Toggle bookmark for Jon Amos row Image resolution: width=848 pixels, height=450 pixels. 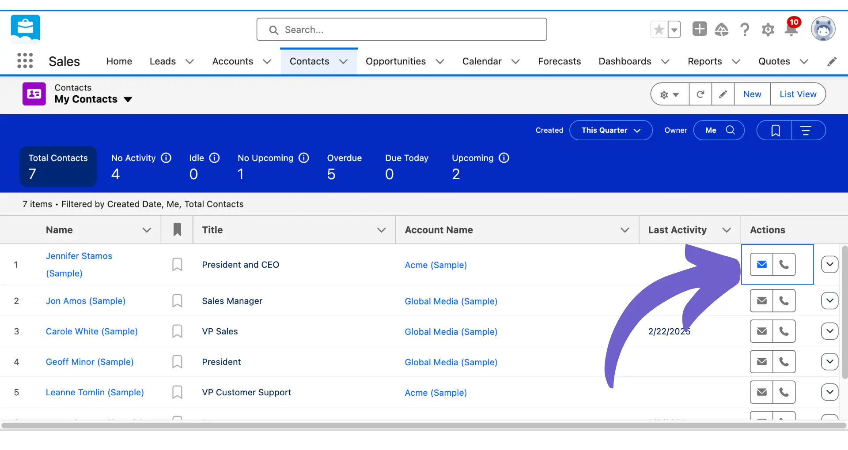click(177, 300)
